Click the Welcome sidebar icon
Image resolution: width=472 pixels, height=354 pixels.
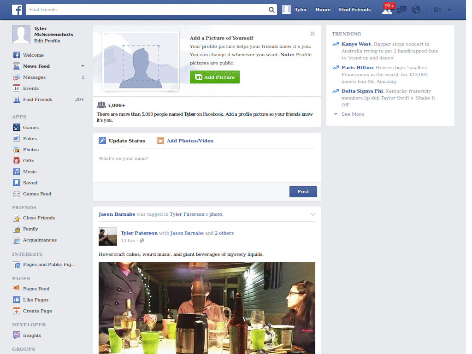pos(17,55)
